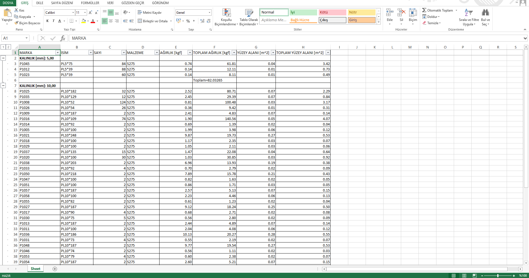The width and height of the screenshot is (529, 278).
Task: Click the percent style icon
Action: click(x=188, y=21)
